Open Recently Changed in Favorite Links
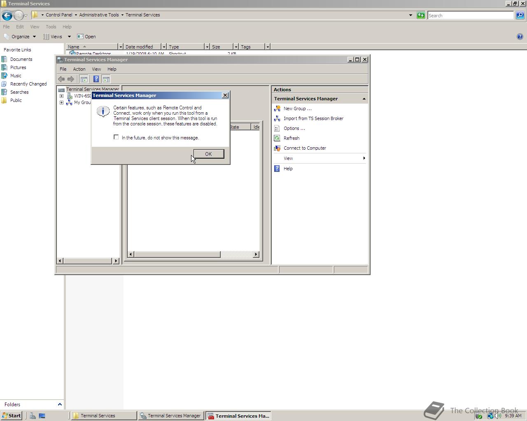This screenshot has height=421, width=527. 28,84
